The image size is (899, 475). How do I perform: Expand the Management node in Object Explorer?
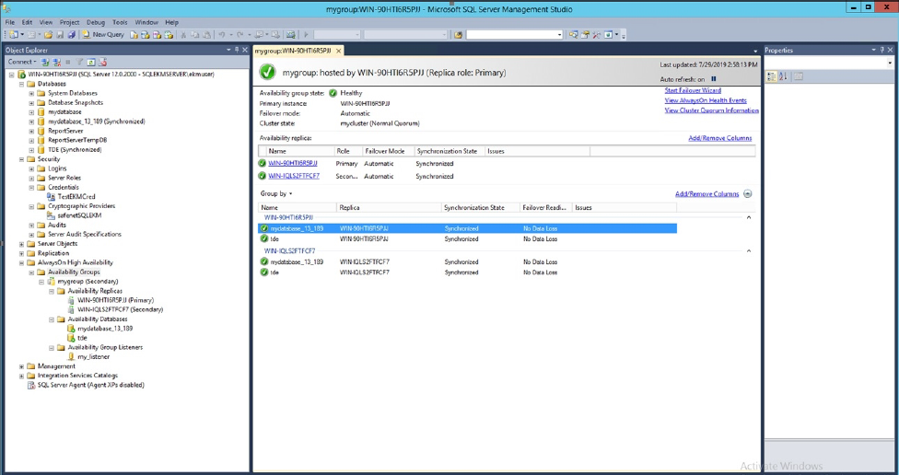tap(22, 366)
